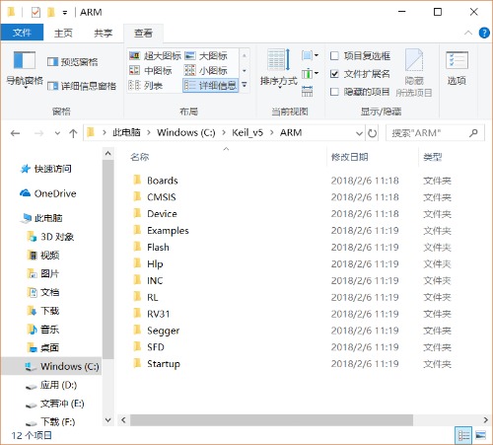Expand the address bar history dropdown
The width and height of the screenshot is (493, 445).
click(x=359, y=133)
